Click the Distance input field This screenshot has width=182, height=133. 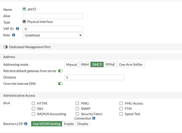click(94, 78)
